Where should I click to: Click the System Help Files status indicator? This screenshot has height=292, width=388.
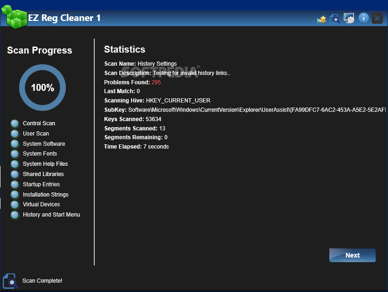14,164
